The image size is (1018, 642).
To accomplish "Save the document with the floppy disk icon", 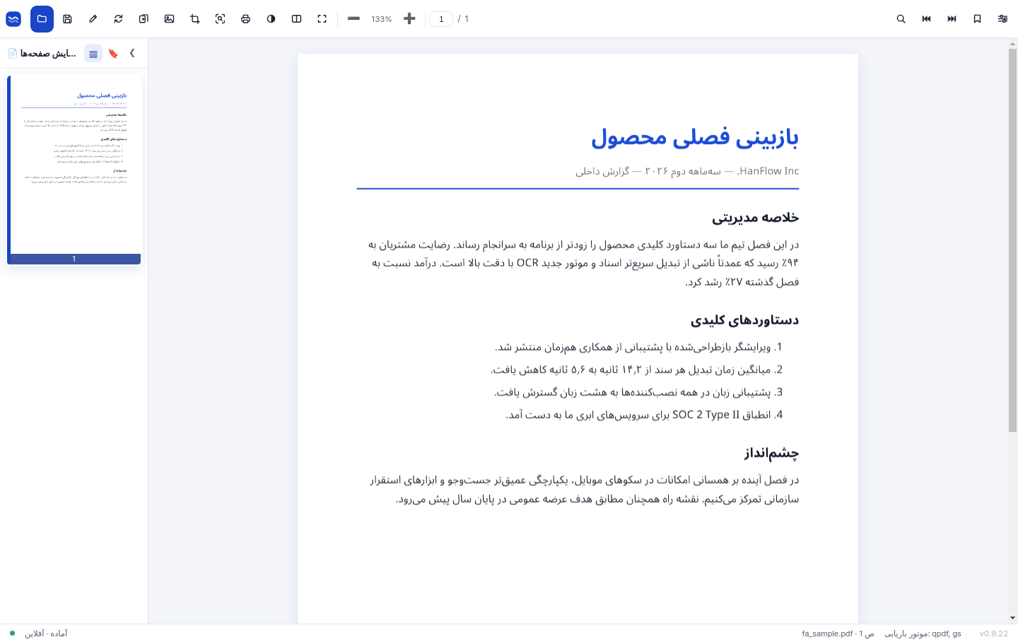I will [67, 19].
